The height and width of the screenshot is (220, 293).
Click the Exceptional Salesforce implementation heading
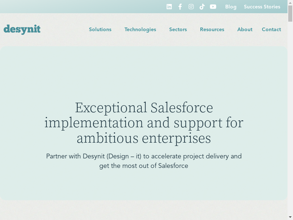click(x=144, y=123)
